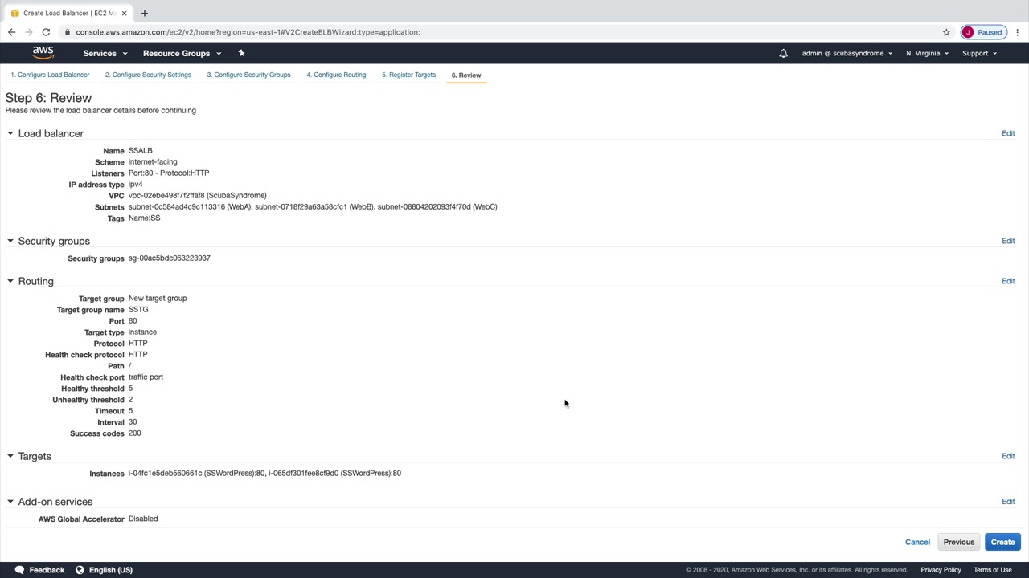Reload the page
Screen dimensions: 1029x578
tap(46, 32)
